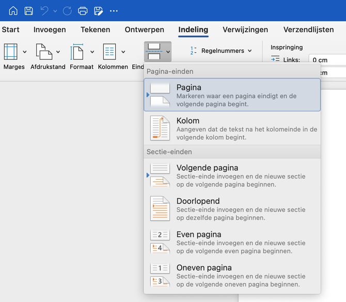Select the Pagina page break option
The width and height of the screenshot is (346, 302).
tap(232, 95)
